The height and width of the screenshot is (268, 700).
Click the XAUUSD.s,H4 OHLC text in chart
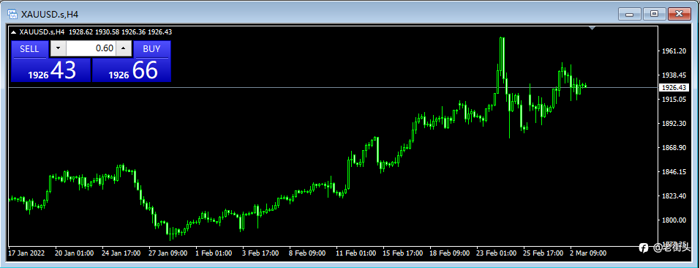(97, 32)
